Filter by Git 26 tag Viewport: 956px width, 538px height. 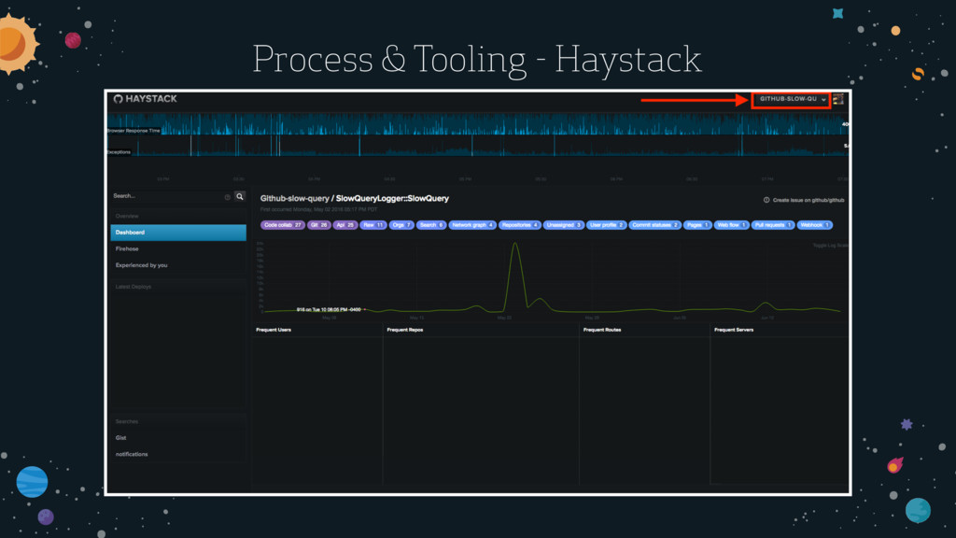[x=319, y=225]
